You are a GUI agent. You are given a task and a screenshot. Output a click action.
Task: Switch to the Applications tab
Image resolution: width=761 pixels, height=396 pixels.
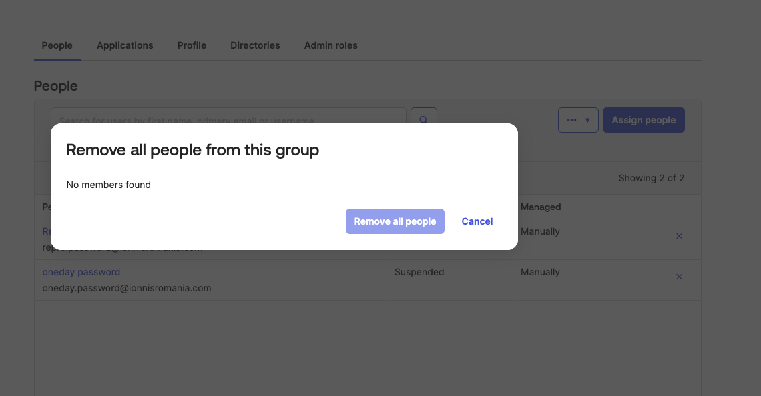tap(125, 45)
